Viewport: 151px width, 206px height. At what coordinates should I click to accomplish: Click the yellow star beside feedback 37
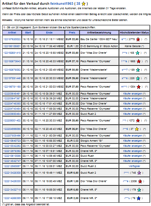pos(137,129)
